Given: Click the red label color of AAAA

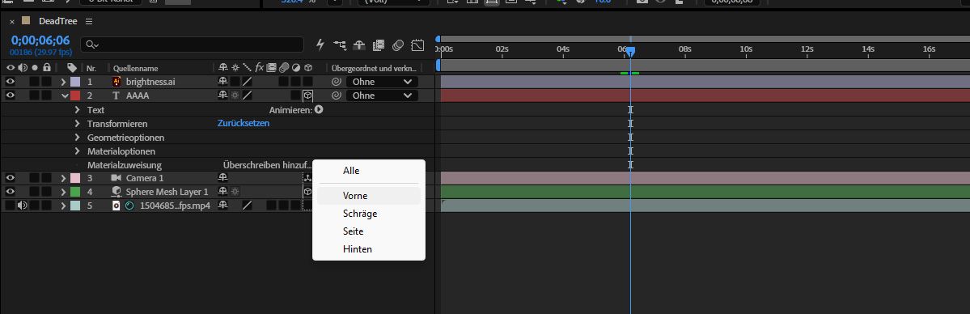Looking at the screenshot, I should pyautogui.click(x=75, y=95).
